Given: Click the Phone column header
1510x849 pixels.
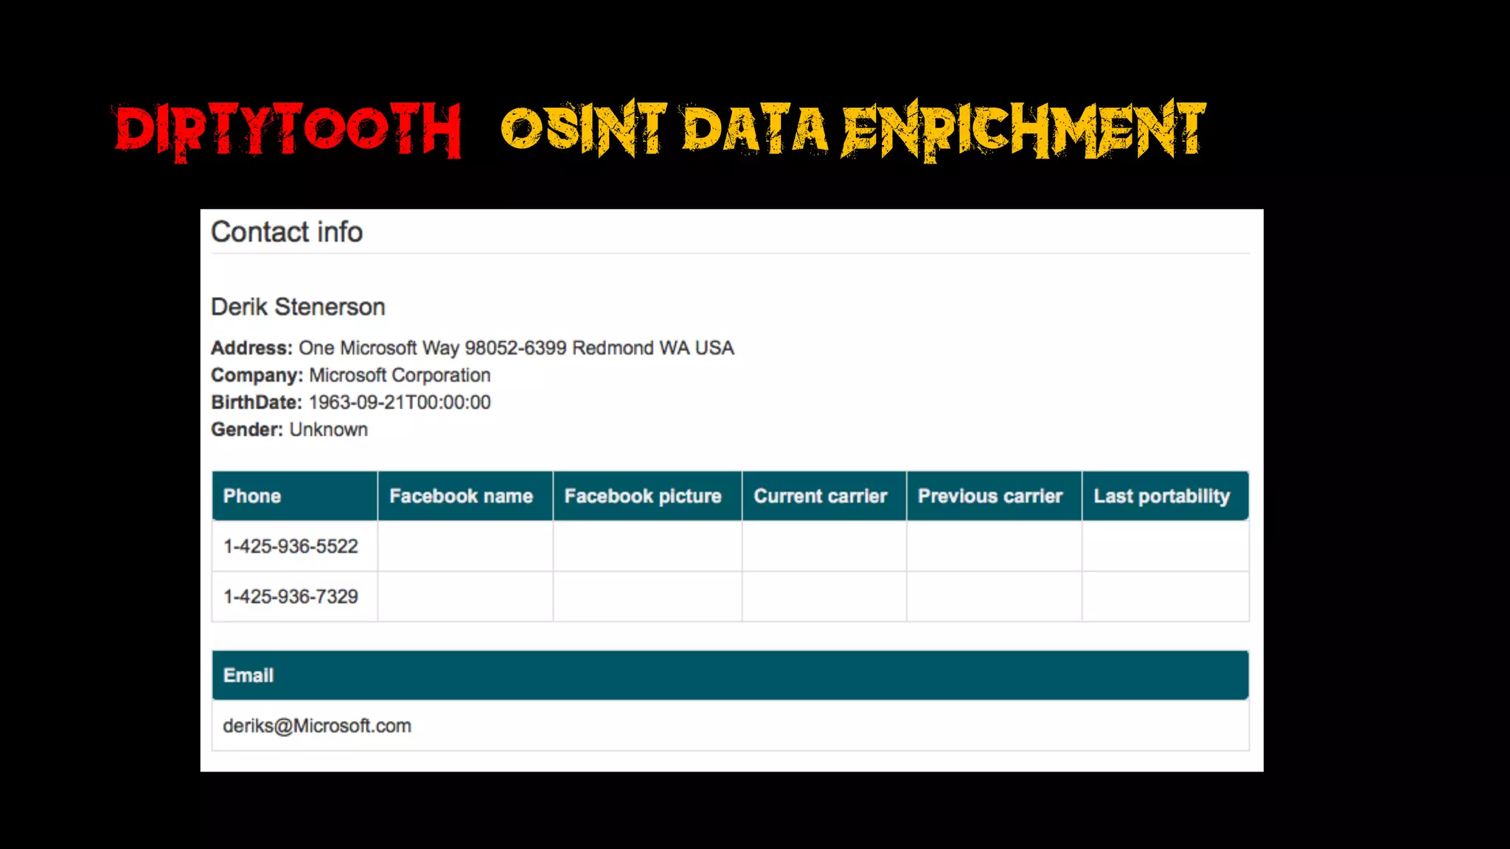Looking at the screenshot, I should (295, 496).
